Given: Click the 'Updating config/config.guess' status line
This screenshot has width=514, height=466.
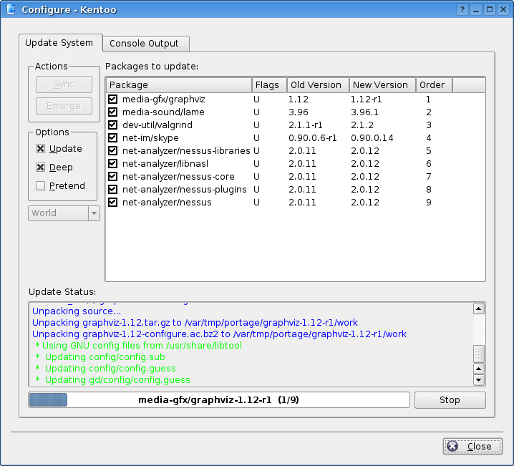Looking at the screenshot, I should 105,369.
